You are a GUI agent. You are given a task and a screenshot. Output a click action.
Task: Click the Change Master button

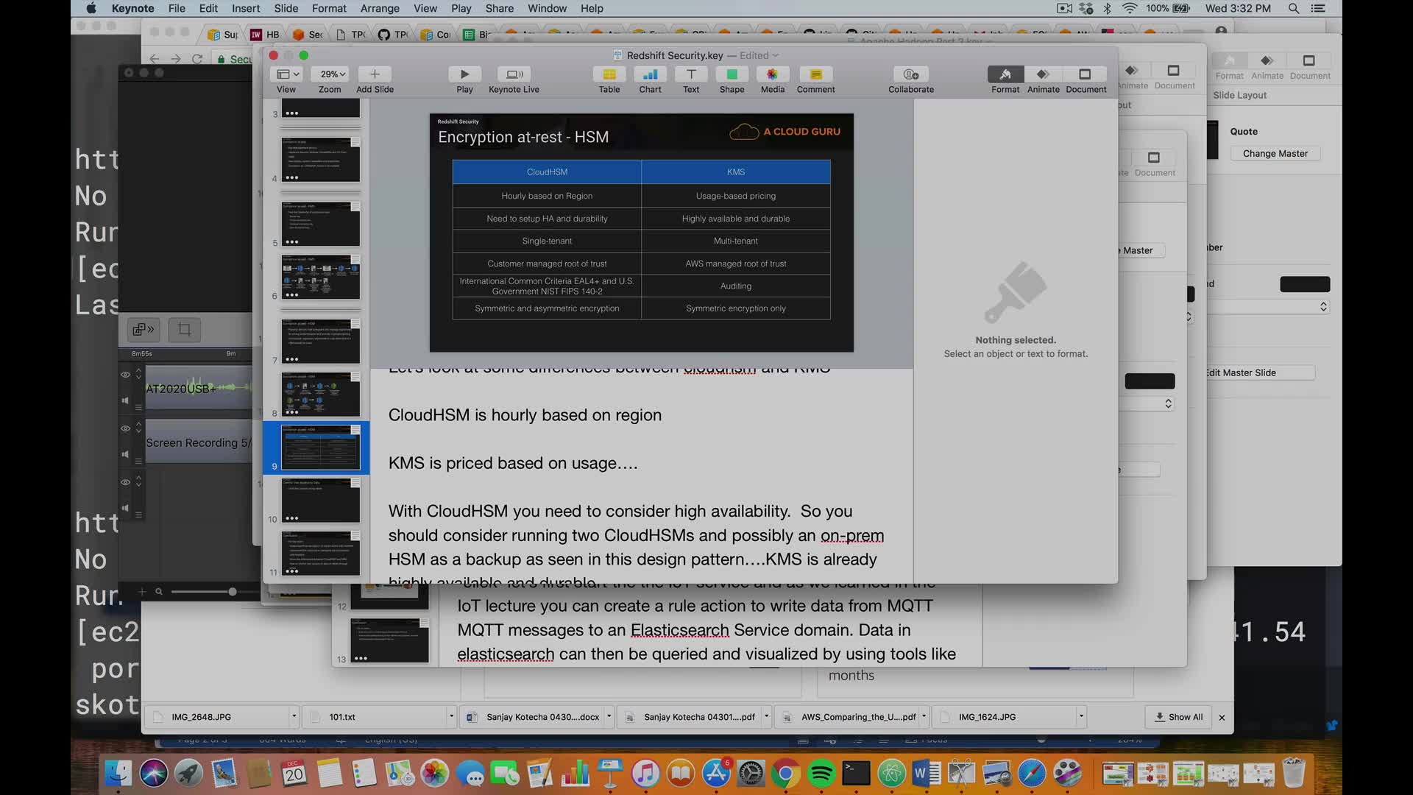pos(1275,153)
